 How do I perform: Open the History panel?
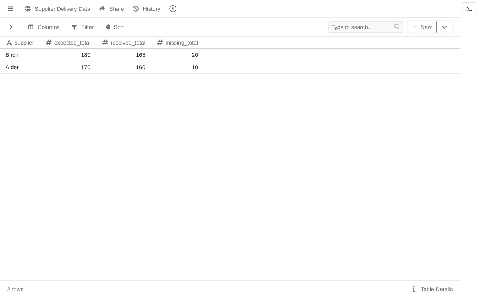tap(147, 9)
